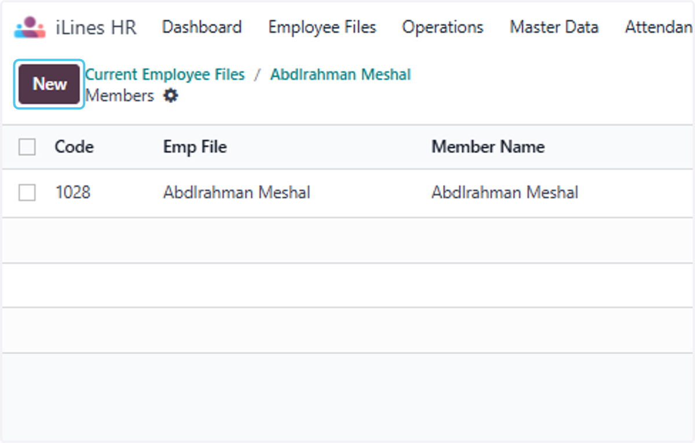This screenshot has height=443, width=695.
Task: Open the Operations menu
Action: coord(443,27)
